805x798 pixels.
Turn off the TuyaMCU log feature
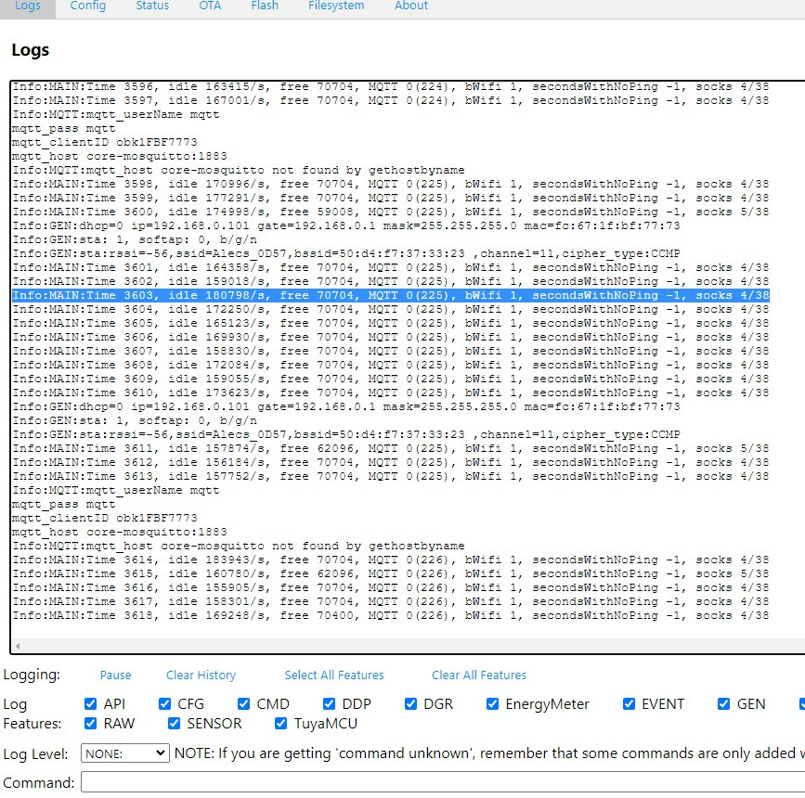[x=280, y=723]
